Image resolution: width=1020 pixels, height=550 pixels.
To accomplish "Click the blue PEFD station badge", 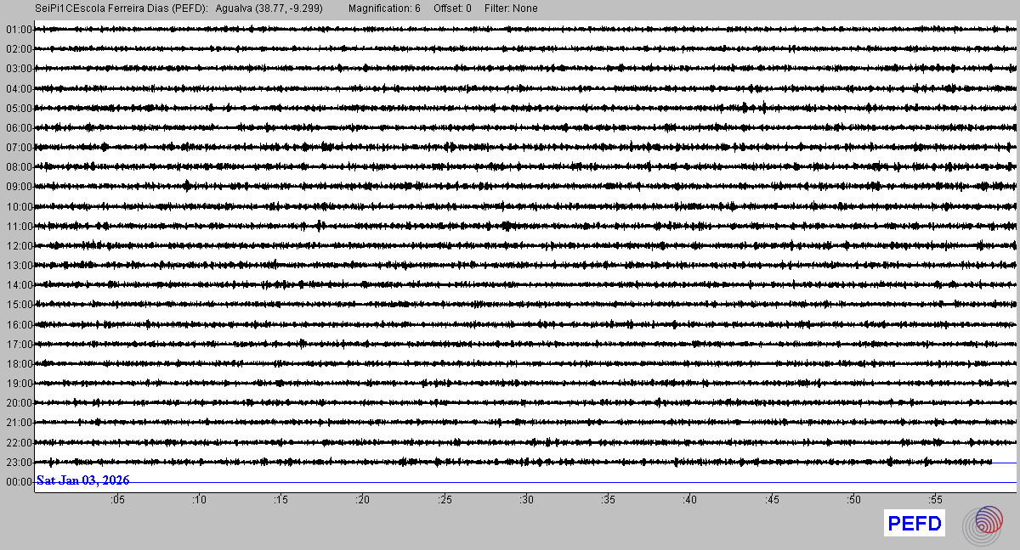I will coord(915,524).
